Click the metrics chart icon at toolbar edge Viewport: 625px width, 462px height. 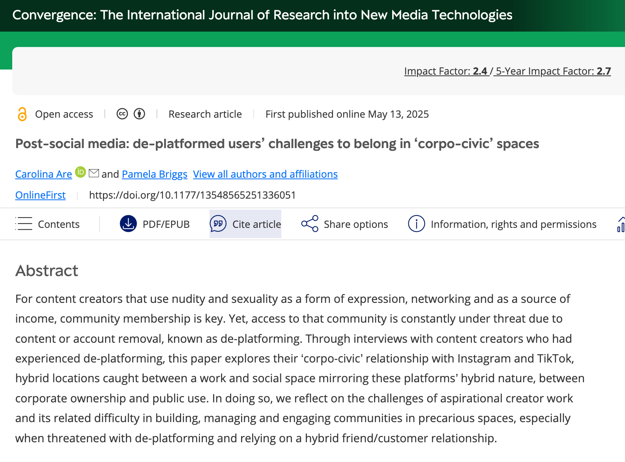tap(621, 224)
